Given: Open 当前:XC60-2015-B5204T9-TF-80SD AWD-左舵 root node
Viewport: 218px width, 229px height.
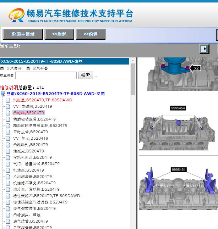Looking at the screenshot, I should [x=56, y=94].
